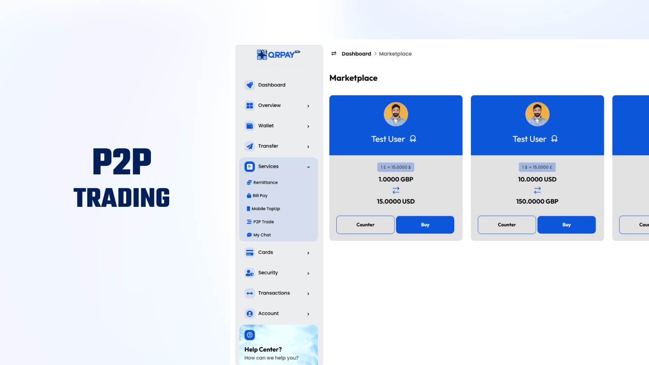649x365 pixels.
Task: Click the Transfer paper-plane icon
Action: coord(249,146)
